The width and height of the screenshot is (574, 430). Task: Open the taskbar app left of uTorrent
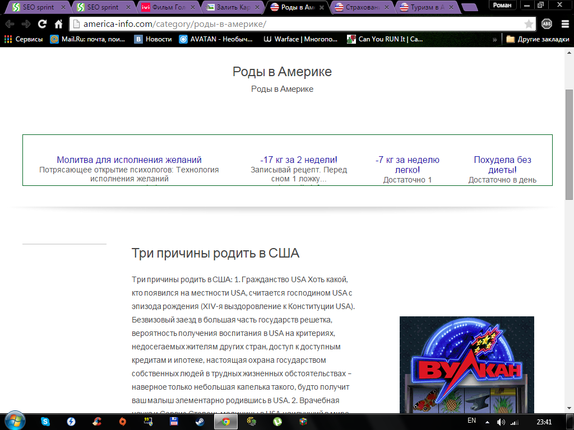[252, 422]
